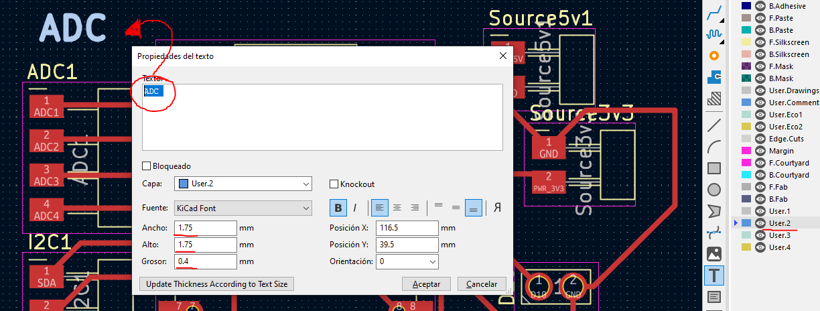The image size is (820, 311).
Task: Align text left horizontally
Action: click(379, 208)
